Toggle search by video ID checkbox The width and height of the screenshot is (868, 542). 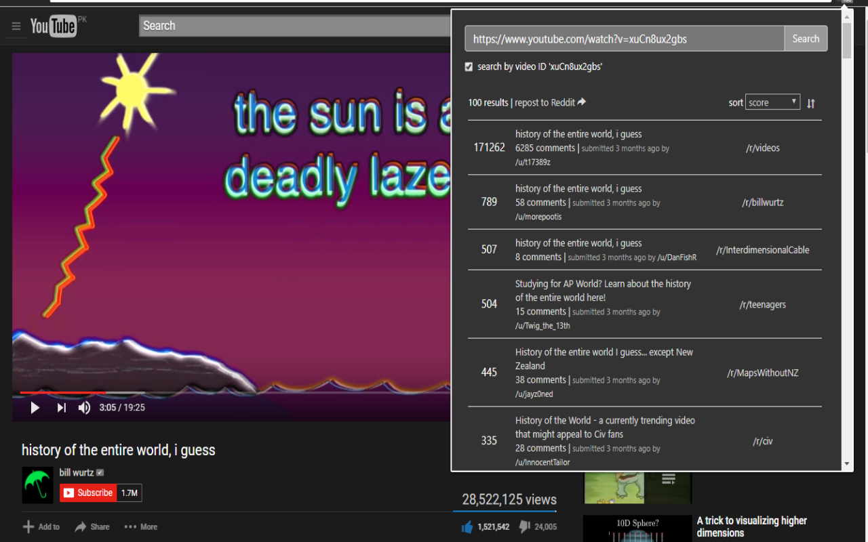pyautogui.click(x=469, y=66)
